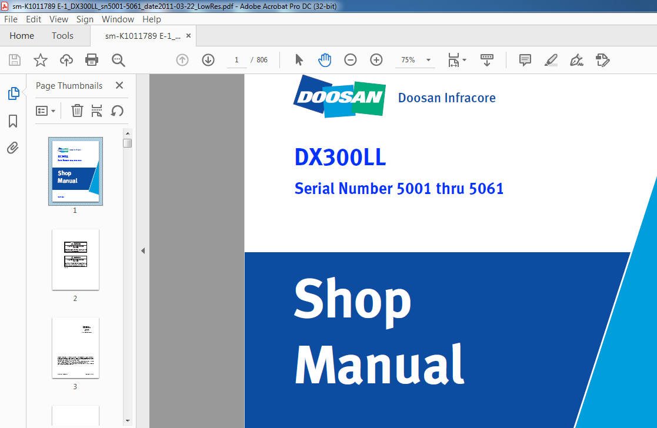Click the DX300LL heading
The height and width of the screenshot is (428, 657).
(340, 157)
